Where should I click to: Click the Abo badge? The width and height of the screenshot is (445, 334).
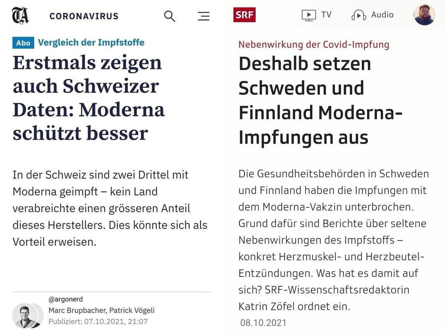coord(24,43)
